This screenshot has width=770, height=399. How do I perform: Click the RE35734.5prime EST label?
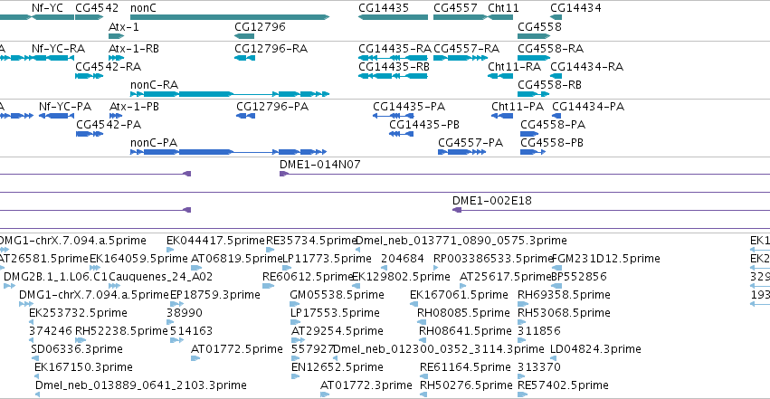[311, 241]
